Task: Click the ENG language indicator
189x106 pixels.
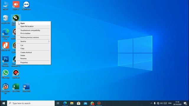Action: [170, 103]
